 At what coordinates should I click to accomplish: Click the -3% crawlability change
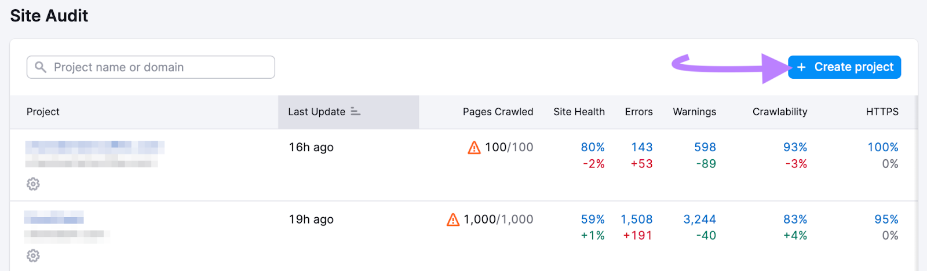pyautogui.click(x=796, y=164)
